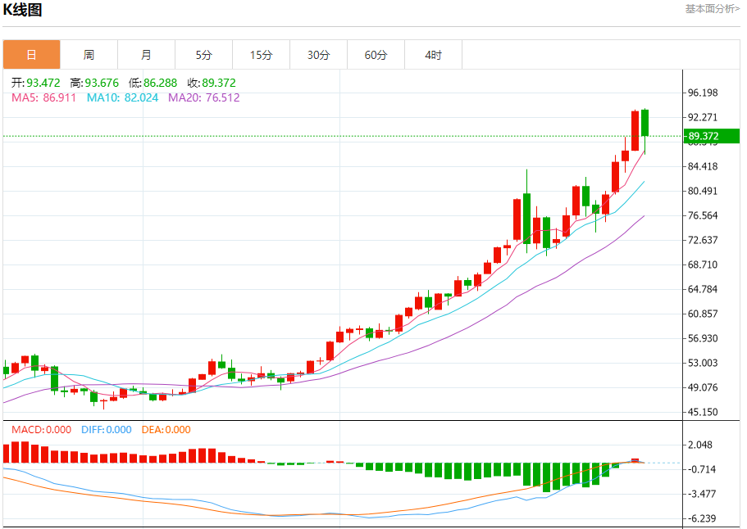Screen dimensions: 747x529
Task: Select the DIFF value label
Action: (106, 429)
